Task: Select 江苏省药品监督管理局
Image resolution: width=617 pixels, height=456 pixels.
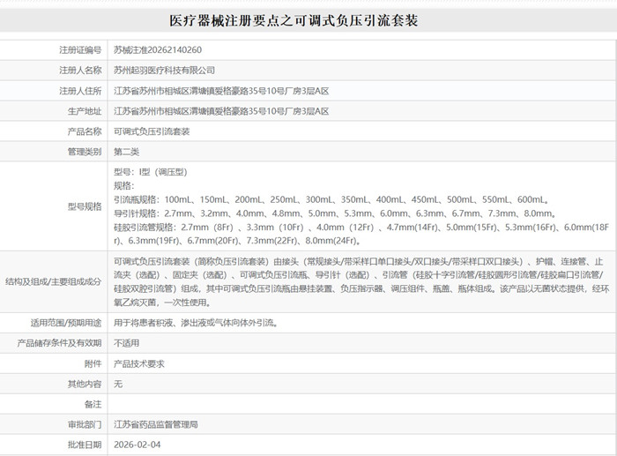Action: point(156,424)
